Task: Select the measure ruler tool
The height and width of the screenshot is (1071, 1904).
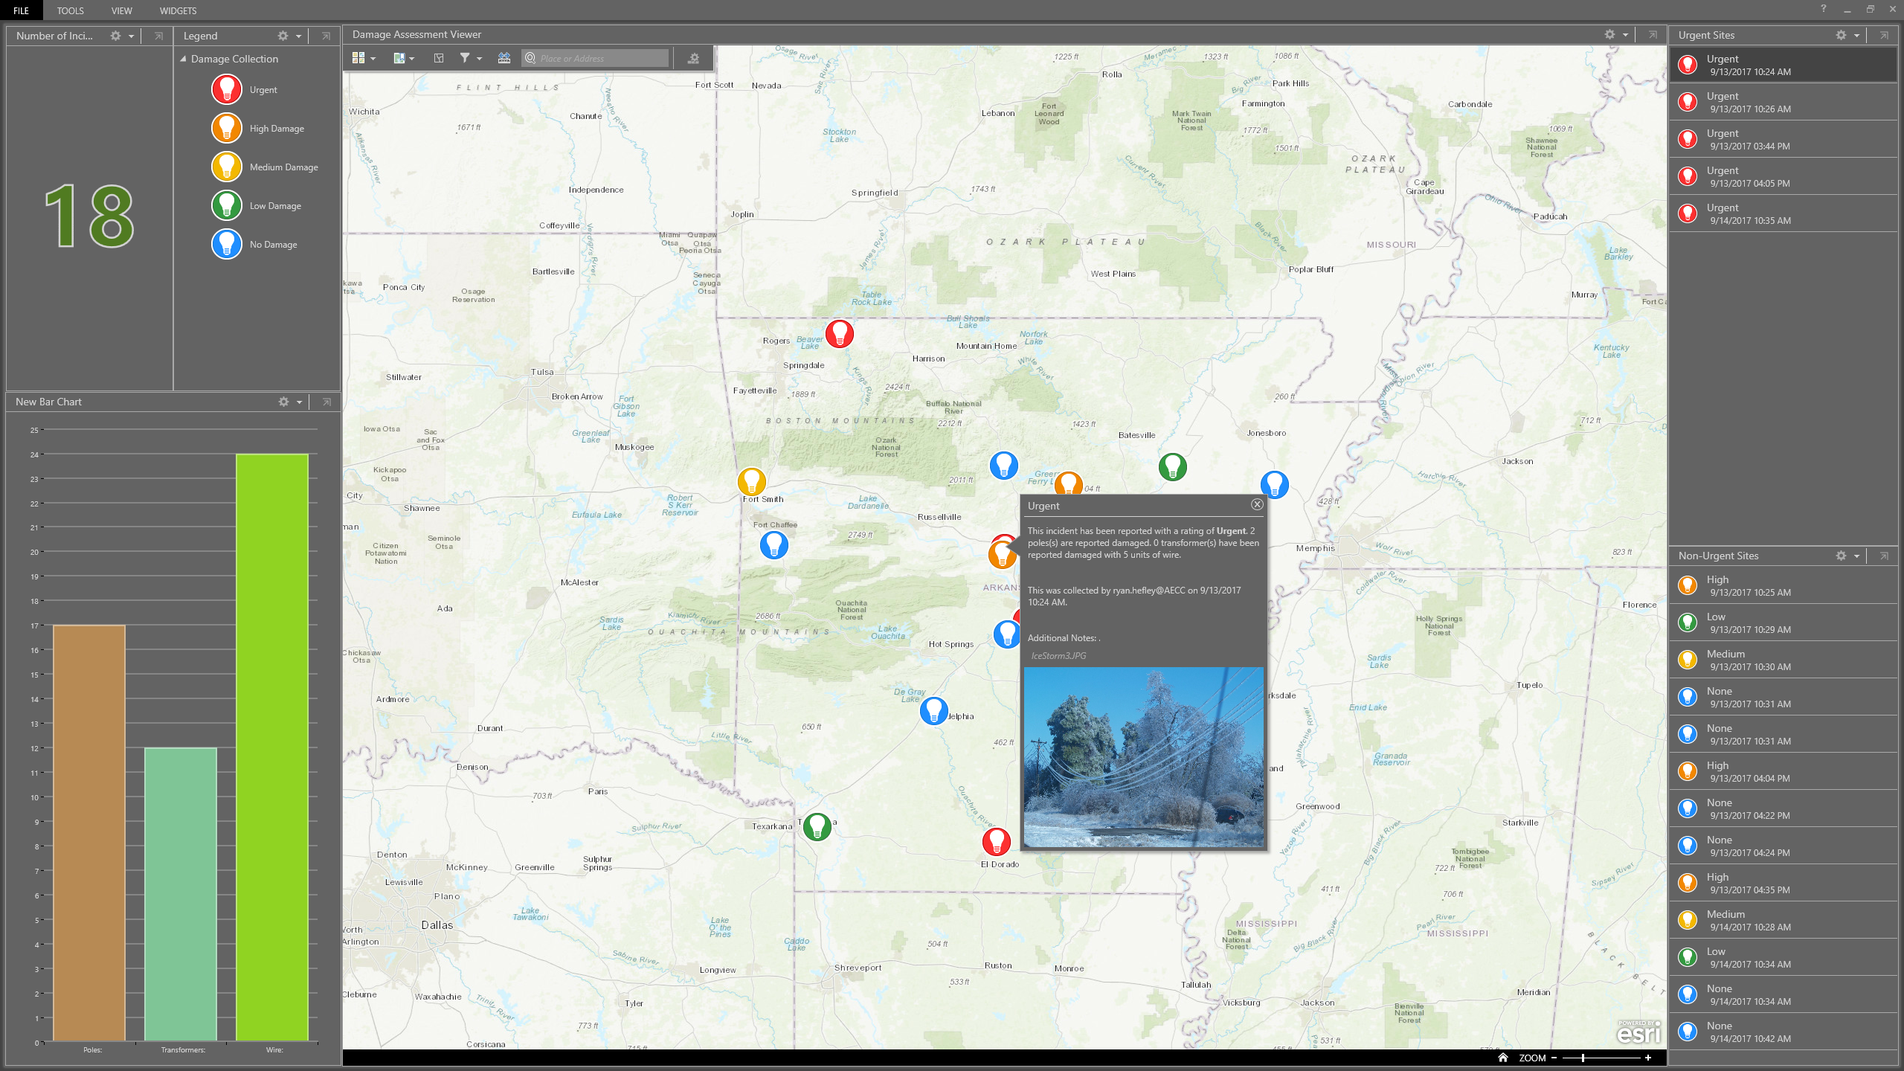Action: tap(504, 58)
